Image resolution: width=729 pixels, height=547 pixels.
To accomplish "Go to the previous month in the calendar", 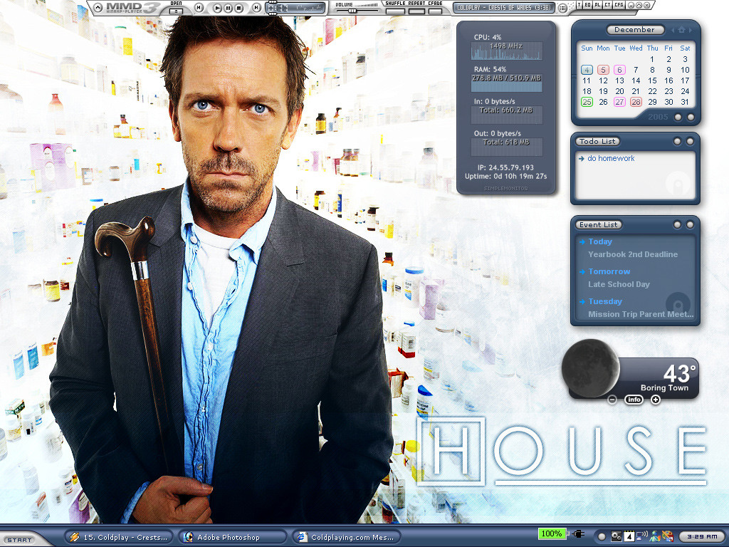I will pos(672,30).
